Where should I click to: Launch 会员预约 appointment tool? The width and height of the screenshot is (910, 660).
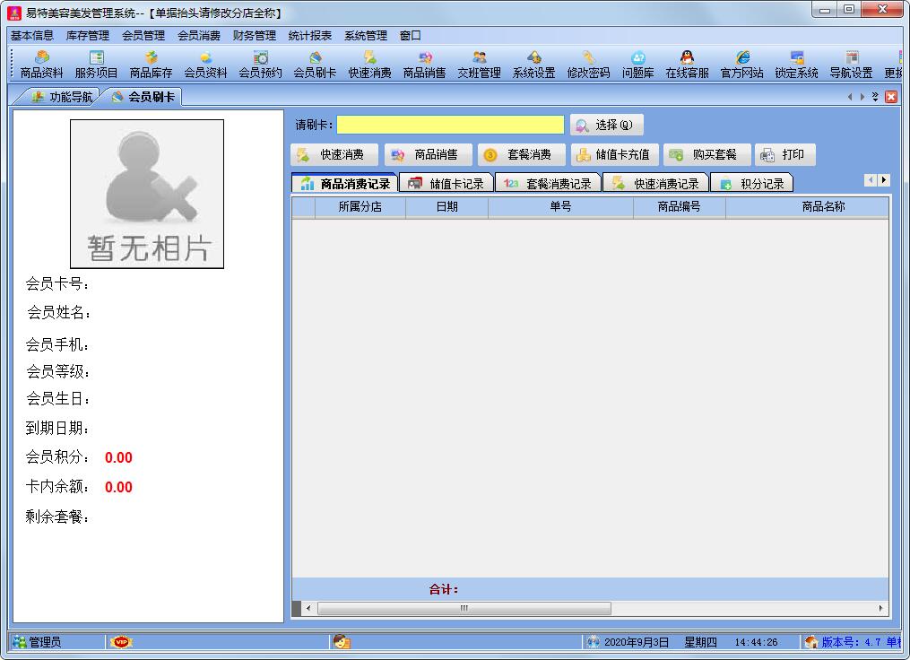(x=260, y=65)
